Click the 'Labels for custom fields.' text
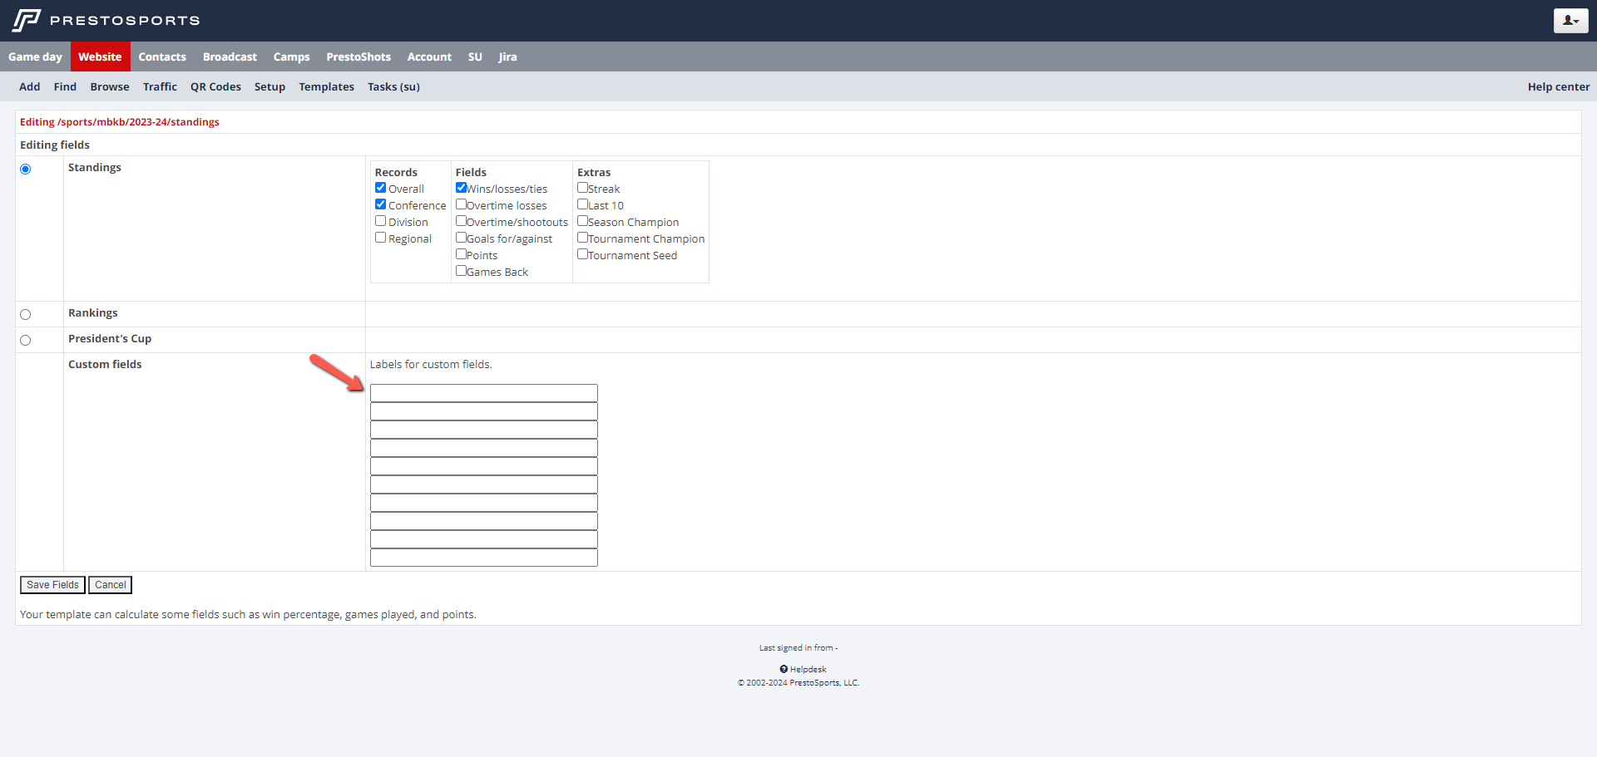1597x757 pixels. [x=431, y=365]
